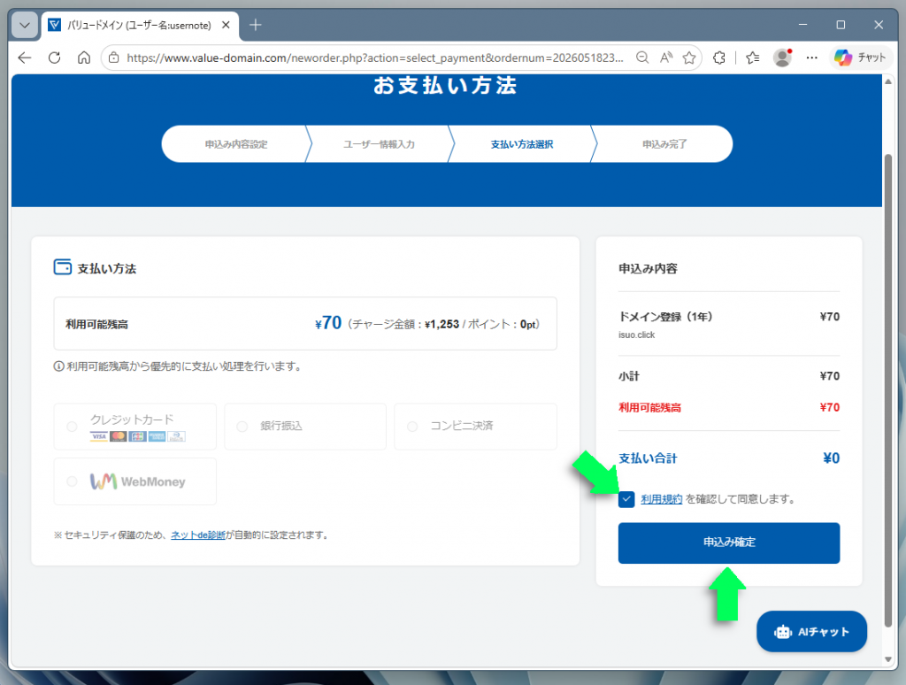This screenshot has width=906, height=685.
Task: Click the isuo.click domain name
Action: pyautogui.click(x=637, y=335)
